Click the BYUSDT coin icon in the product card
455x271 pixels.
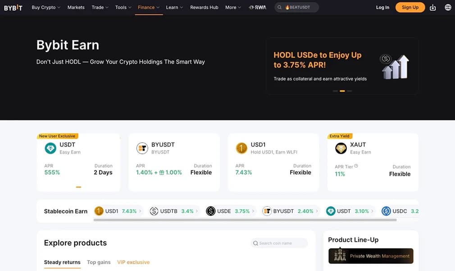click(142, 148)
